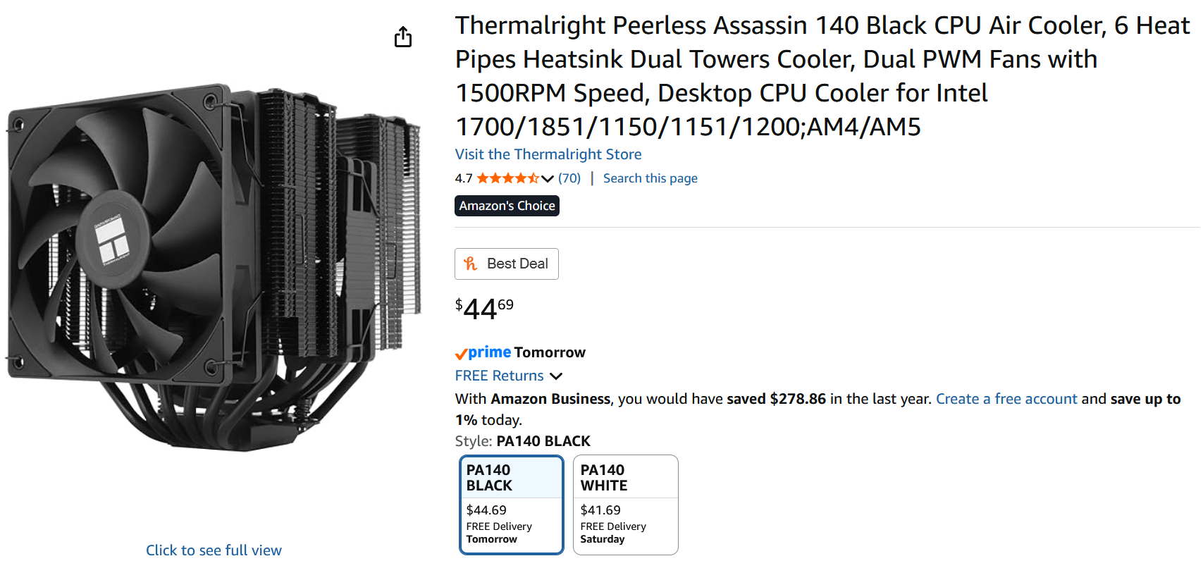
Task: Click the orange star rating icons
Action: click(507, 178)
